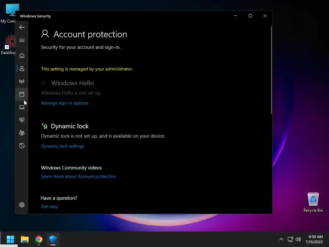Screen dimensions: 329x247
Task: Click the Windows Hello heading
Action: (x=72, y=83)
